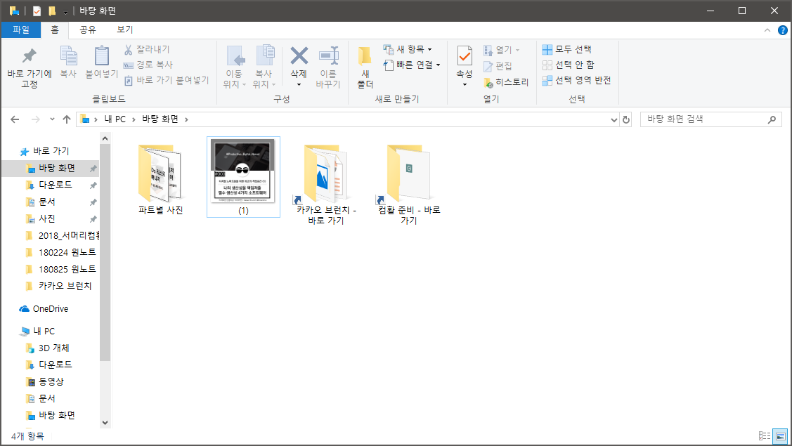Click the refresh icon in the address bar

tap(626, 119)
